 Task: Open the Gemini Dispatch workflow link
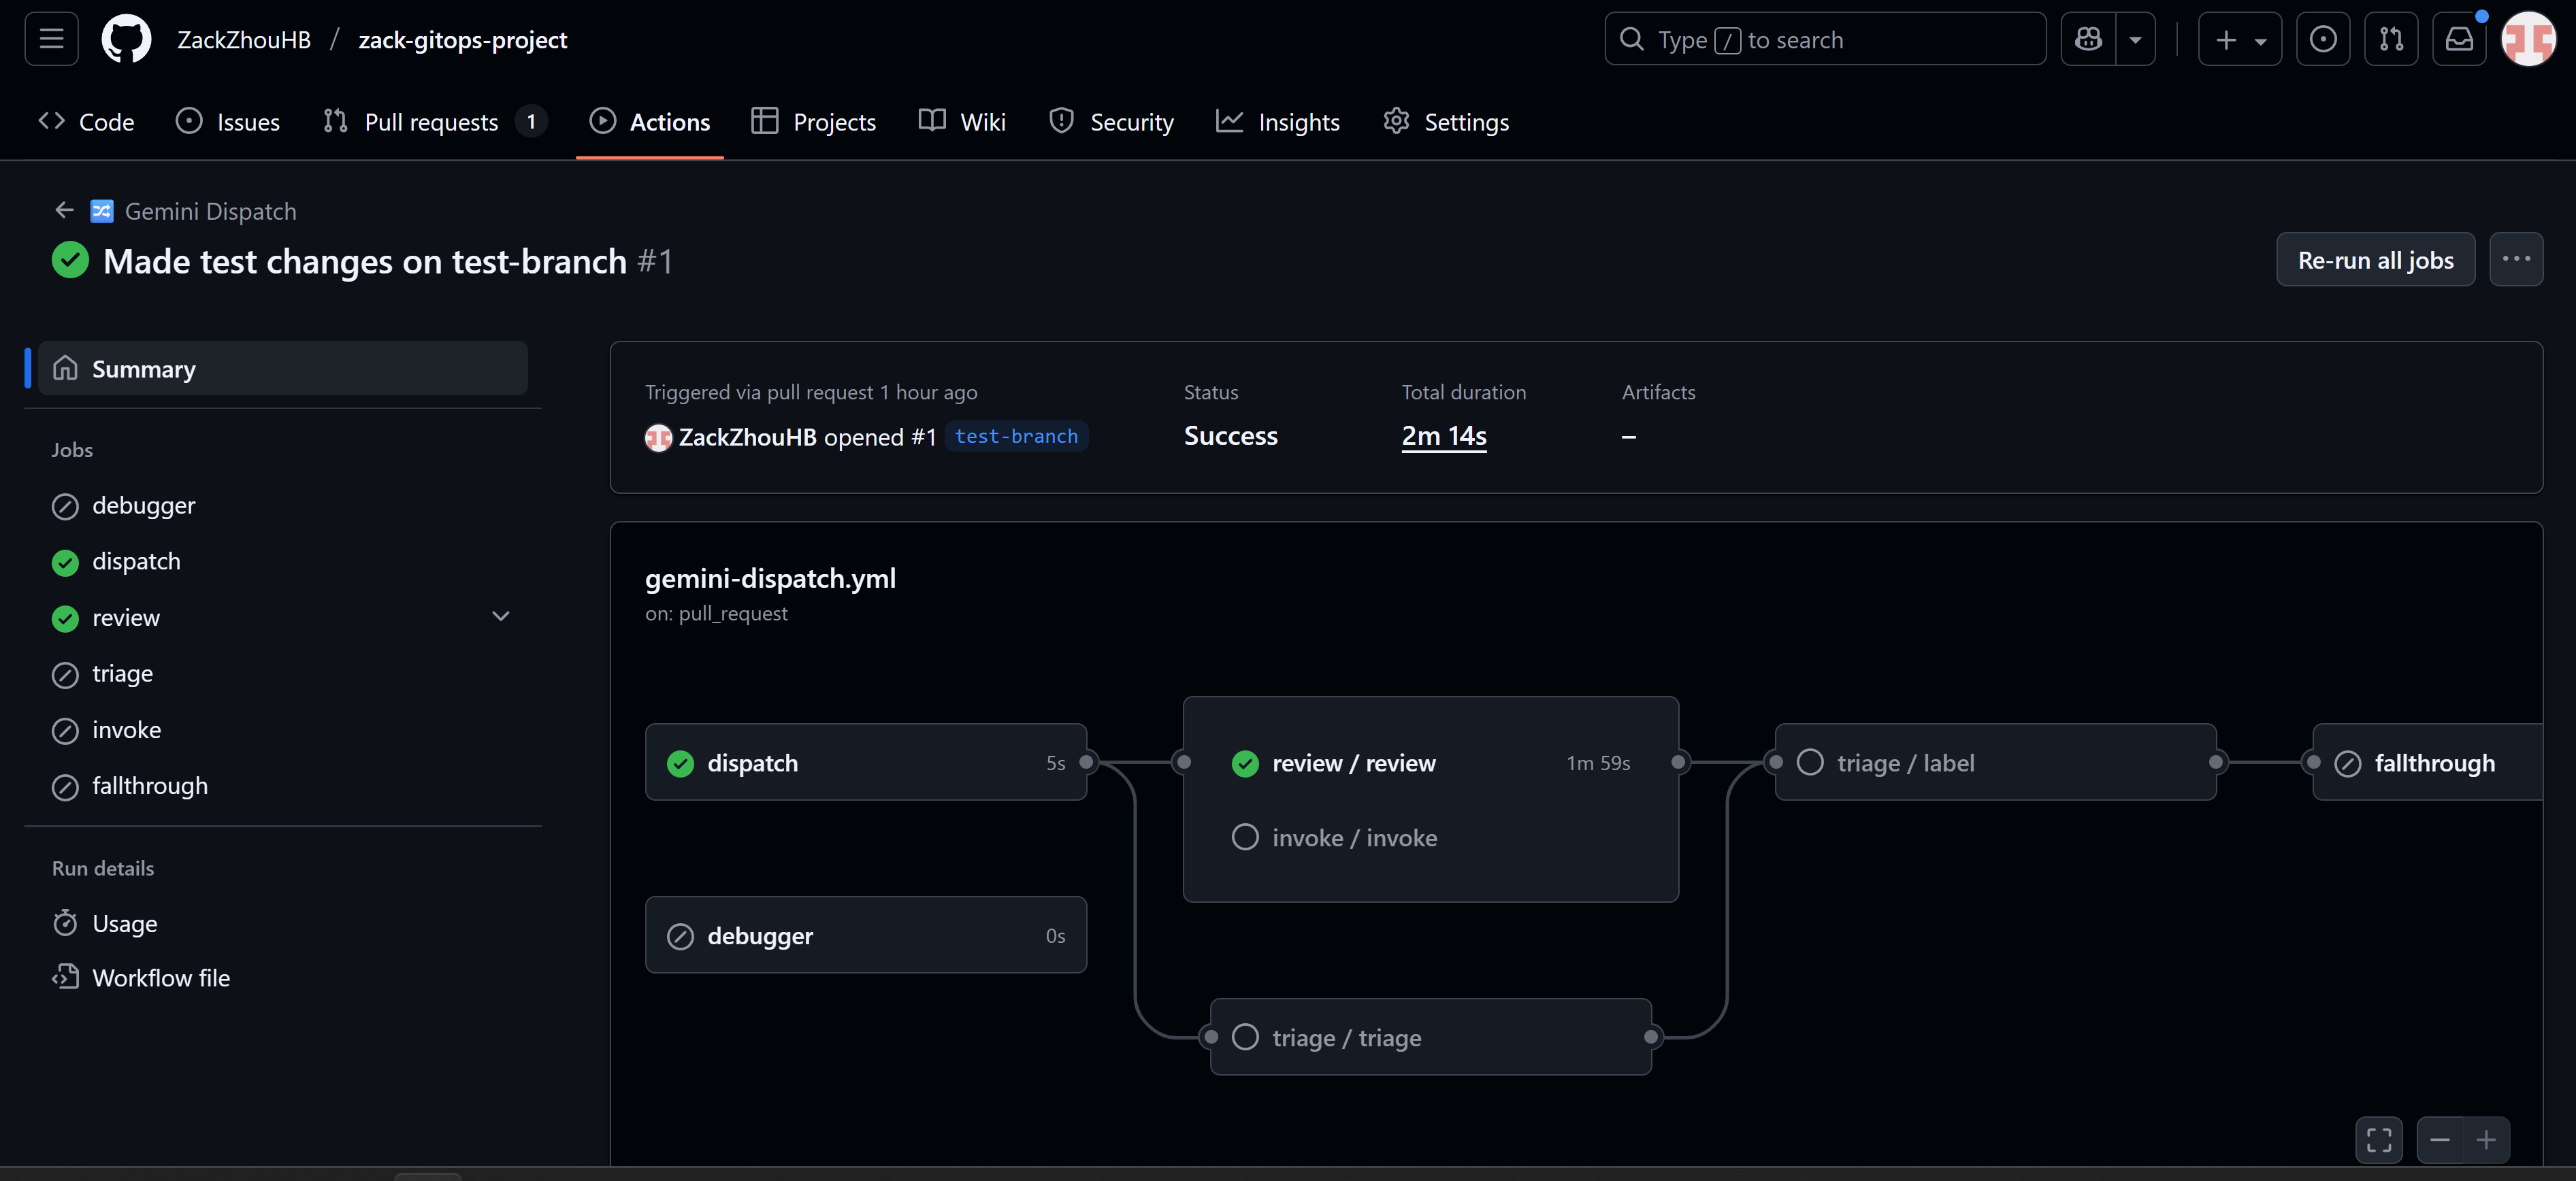210,211
